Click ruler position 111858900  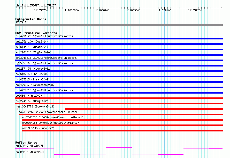click(x=102, y=10)
